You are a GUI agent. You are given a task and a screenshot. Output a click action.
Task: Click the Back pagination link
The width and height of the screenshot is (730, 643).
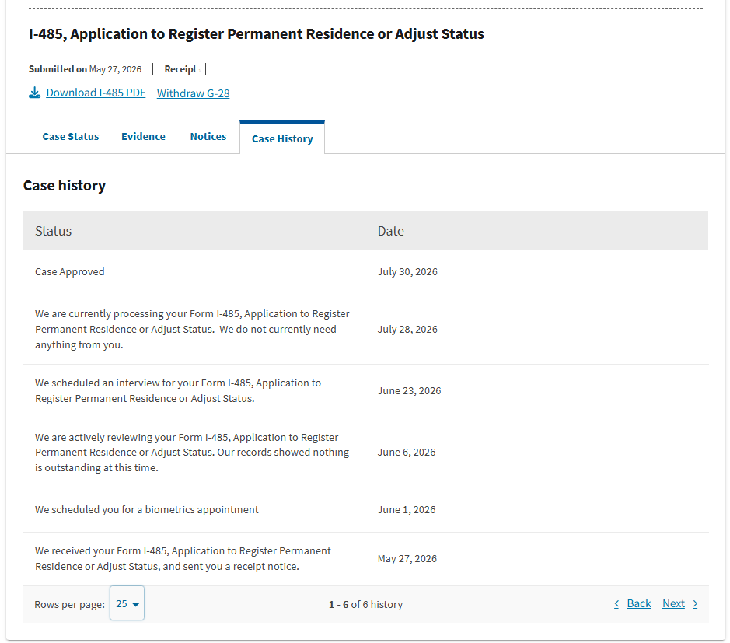639,603
